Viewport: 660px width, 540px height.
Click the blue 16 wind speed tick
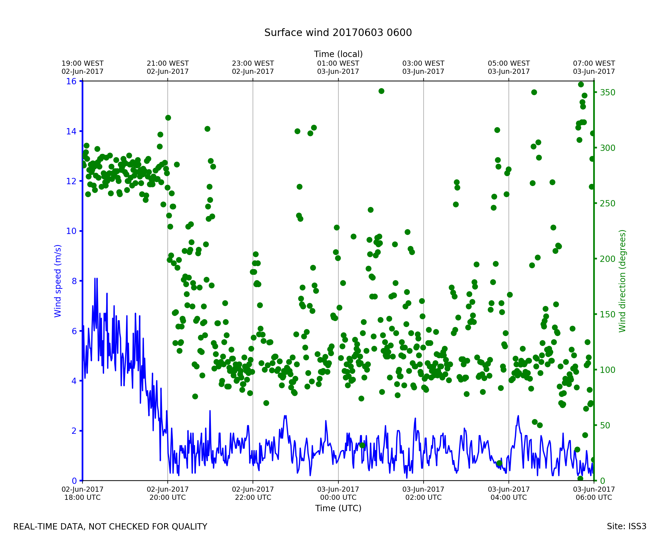(71, 81)
